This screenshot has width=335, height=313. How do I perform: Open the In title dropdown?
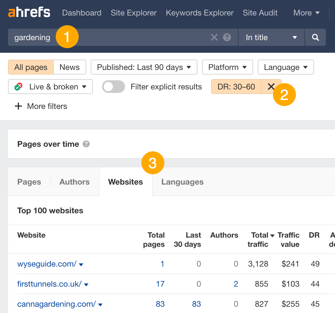271,37
